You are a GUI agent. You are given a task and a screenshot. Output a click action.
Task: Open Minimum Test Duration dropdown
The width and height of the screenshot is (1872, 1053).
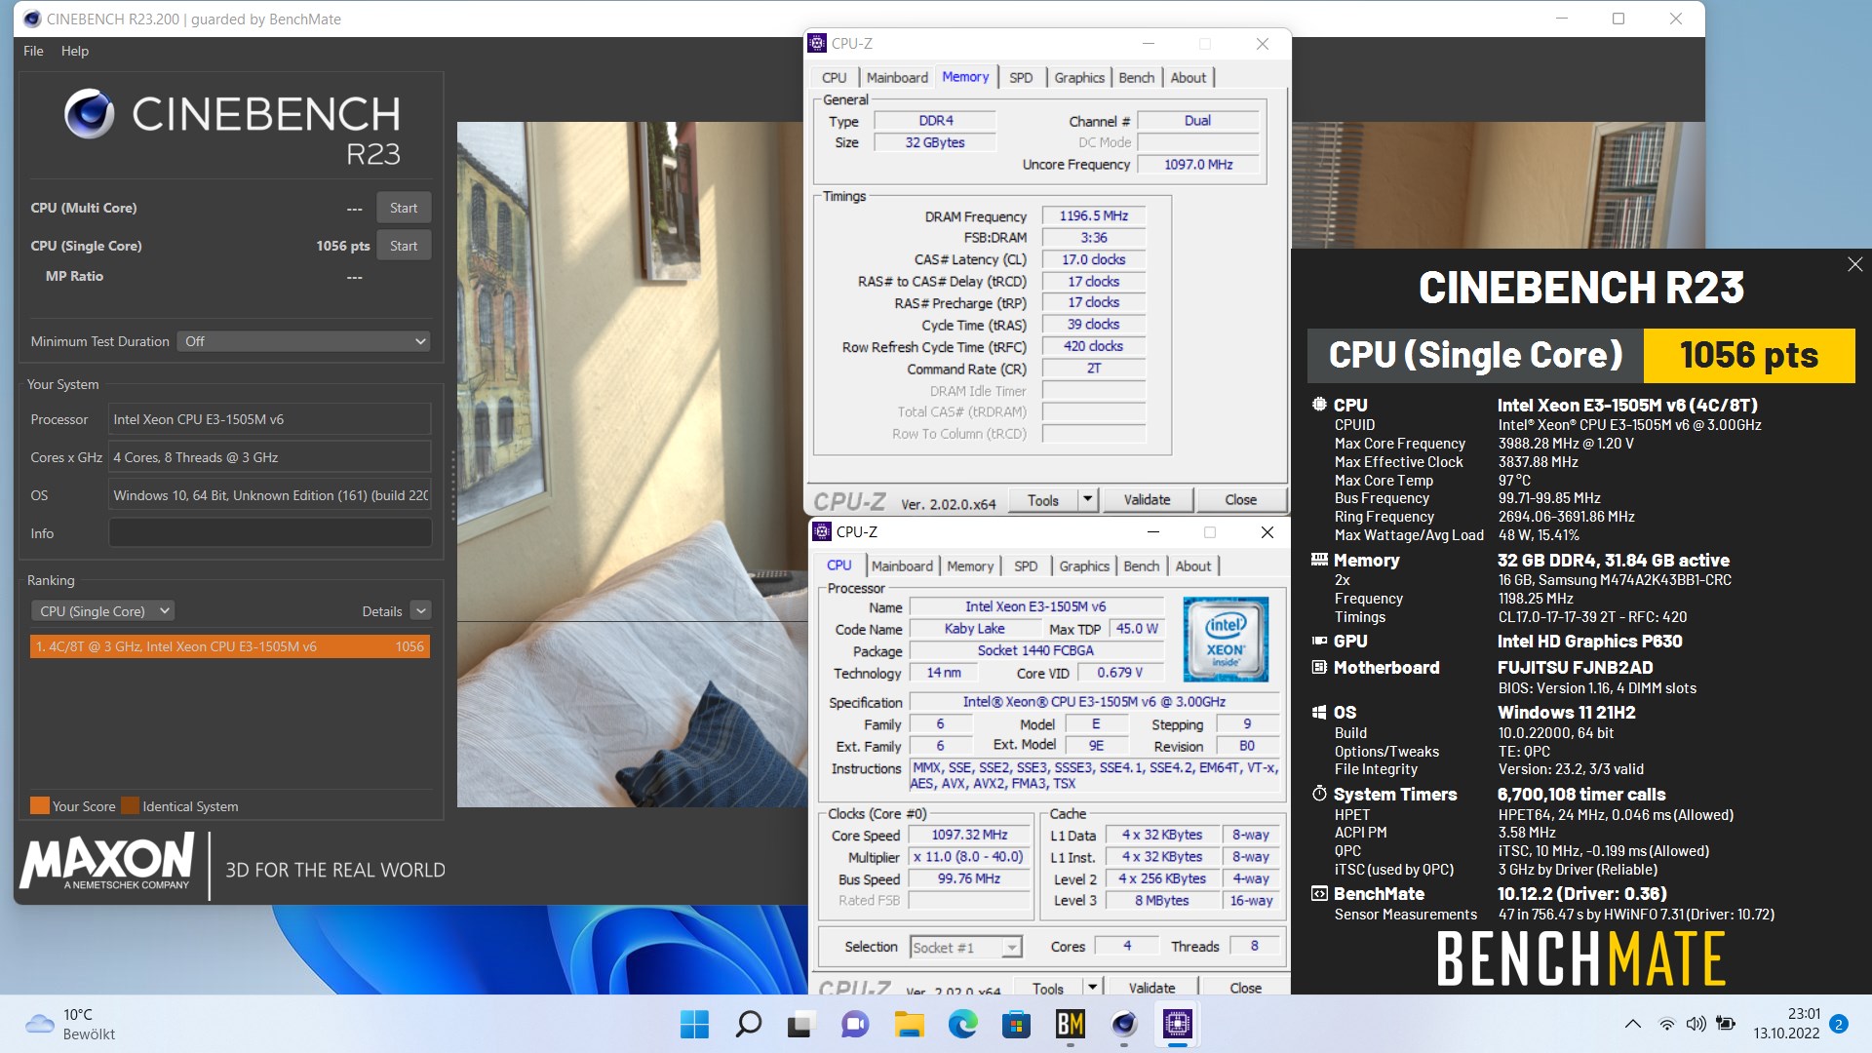(x=303, y=341)
